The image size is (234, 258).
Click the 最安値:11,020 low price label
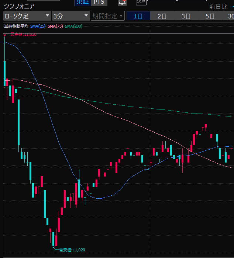(x=72, y=250)
